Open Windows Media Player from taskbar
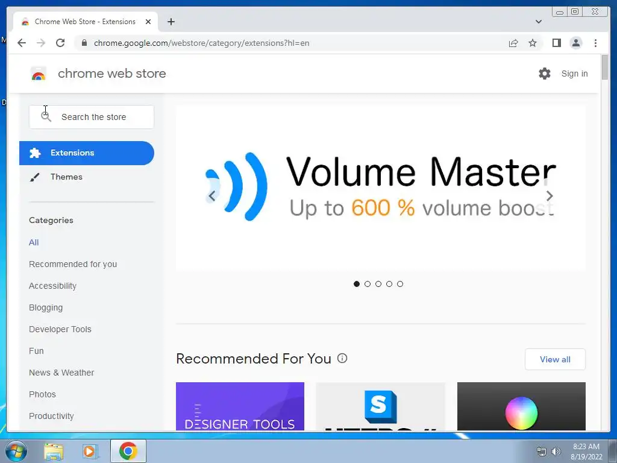 pos(90,451)
